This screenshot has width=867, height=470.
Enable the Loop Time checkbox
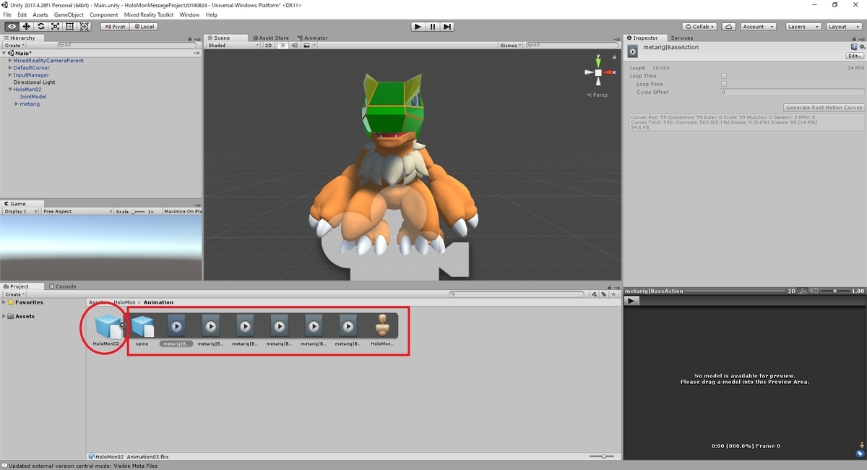pos(723,76)
